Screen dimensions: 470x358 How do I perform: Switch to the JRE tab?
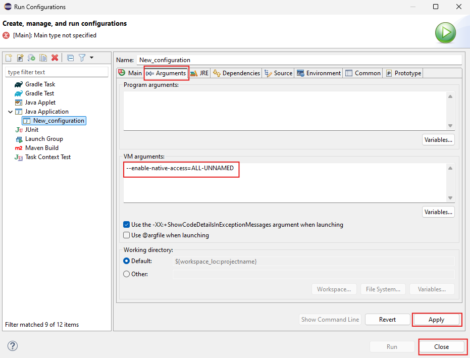[x=199, y=73]
